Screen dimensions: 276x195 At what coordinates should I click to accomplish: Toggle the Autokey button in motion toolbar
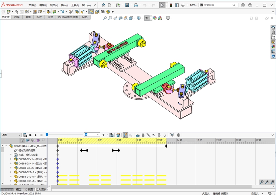[125, 135]
